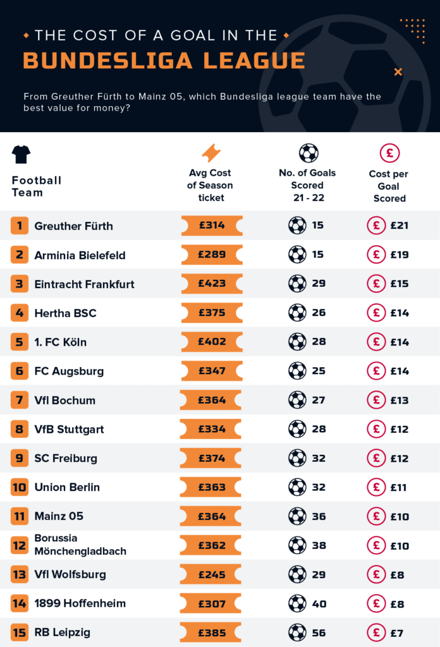The image size is (440, 647).
Task: Click the football icon above No. of Goals
Action: 308,153
